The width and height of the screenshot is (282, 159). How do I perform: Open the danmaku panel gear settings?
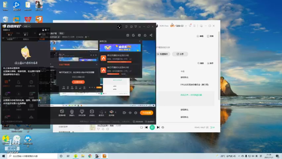(45, 30)
